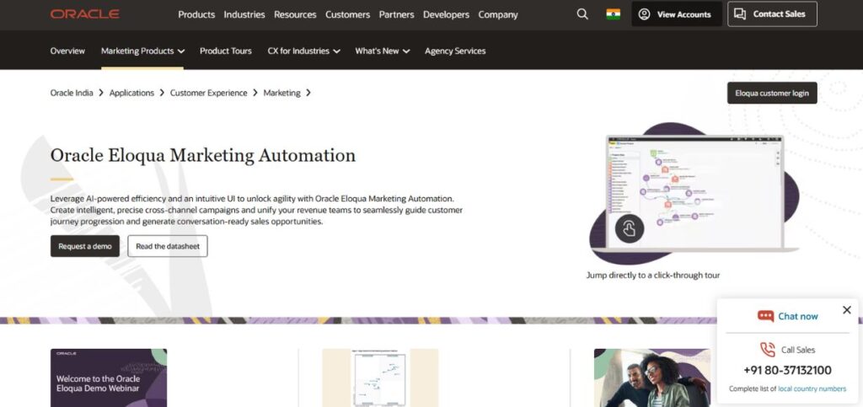
Task: Click the chevron after Marketing breadcrumb
Action: (308, 93)
